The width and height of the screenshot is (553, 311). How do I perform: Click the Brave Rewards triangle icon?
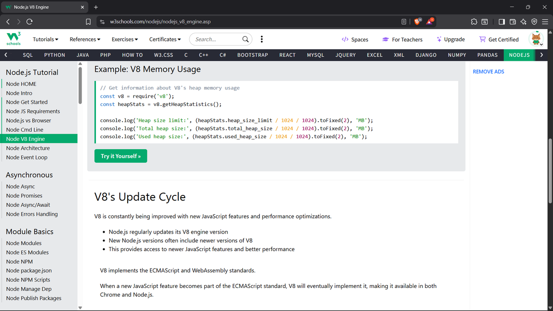(430, 21)
